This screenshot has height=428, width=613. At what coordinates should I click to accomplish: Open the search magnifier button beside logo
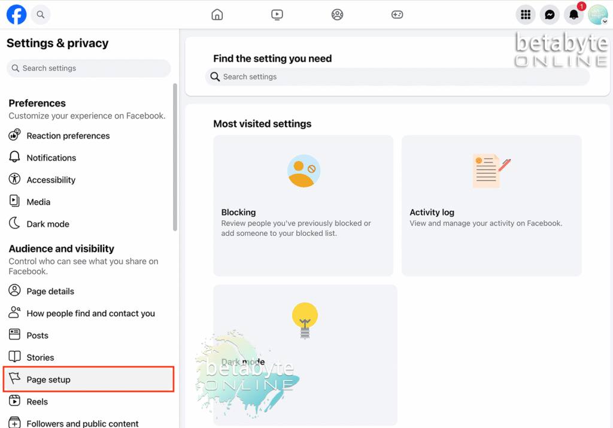coord(41,14)
